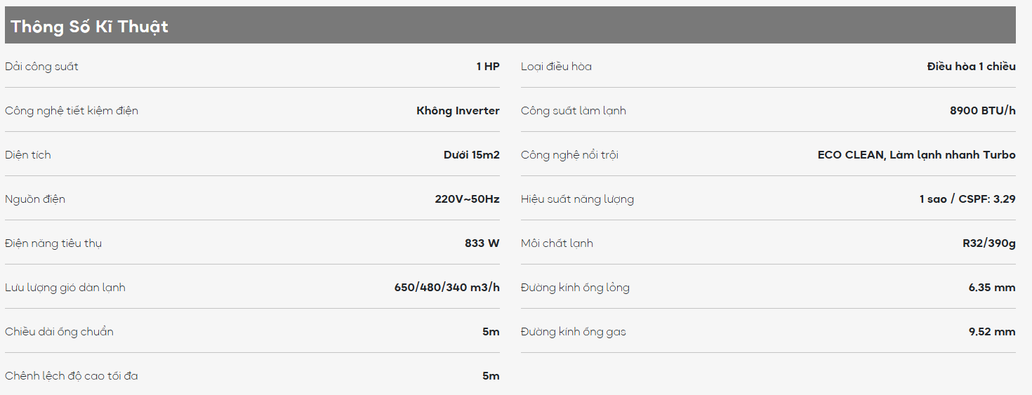
Task: Click ECO CLEAN, Làm lạnh nhanh Turbo text
Action: pyautogui.click(x=917, y=155)
